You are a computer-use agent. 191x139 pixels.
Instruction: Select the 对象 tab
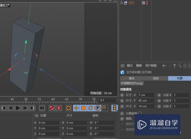tap(180, 78)
